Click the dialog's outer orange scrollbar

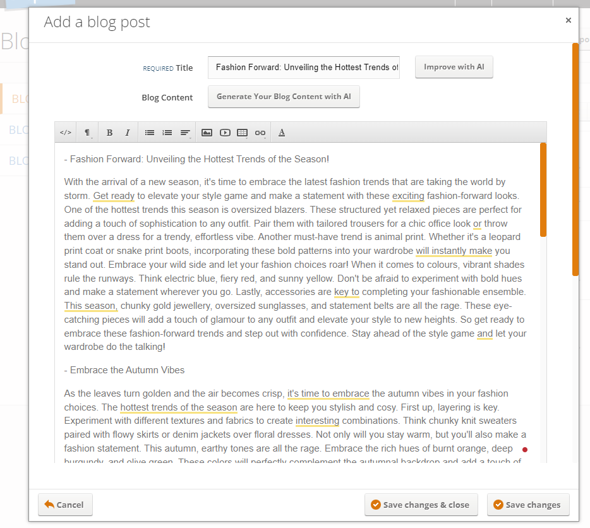[575, 160]
